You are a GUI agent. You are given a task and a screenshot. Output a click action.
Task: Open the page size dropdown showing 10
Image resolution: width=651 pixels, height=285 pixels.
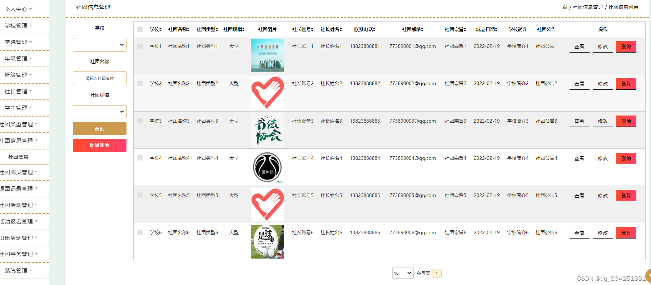pyautogui.click(x=403, y=273)
